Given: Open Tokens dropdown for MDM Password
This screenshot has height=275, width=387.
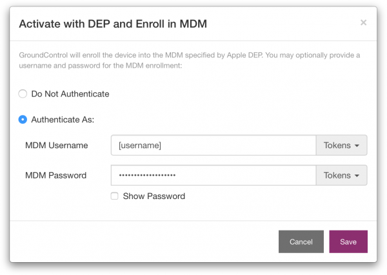Looking at the screenshot, I should pos(342,175).
